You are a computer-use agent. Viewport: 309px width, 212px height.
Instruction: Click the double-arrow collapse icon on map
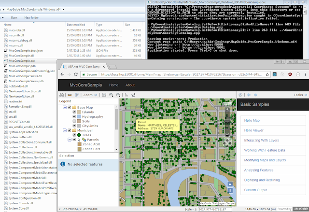click(x=230, y=184)
